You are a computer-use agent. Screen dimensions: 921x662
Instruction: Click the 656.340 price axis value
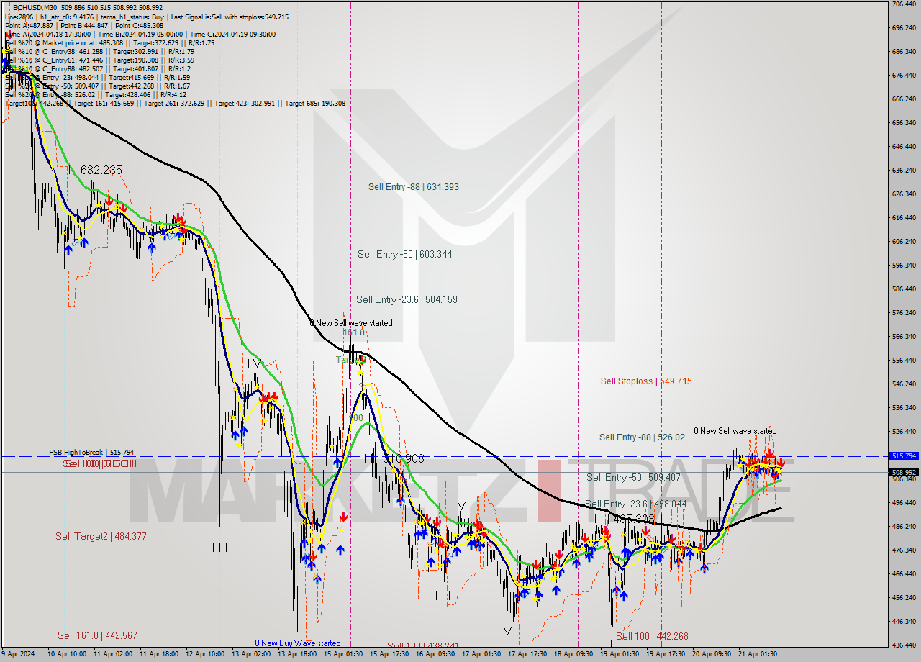click(x=904, y=123)
